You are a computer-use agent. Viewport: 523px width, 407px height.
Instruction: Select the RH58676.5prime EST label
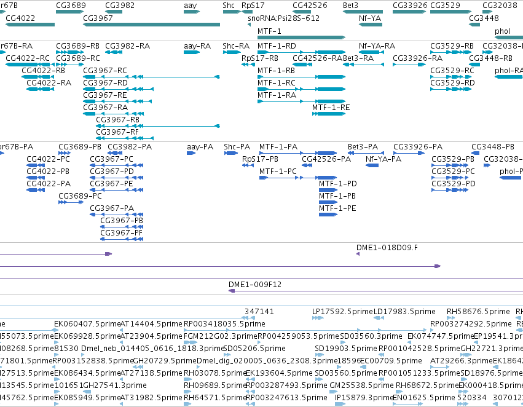[x=478, y=312]
